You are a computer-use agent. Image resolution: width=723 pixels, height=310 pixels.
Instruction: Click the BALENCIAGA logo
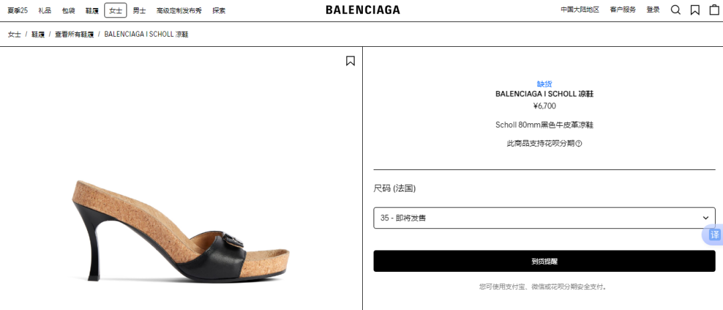point(363,9)
